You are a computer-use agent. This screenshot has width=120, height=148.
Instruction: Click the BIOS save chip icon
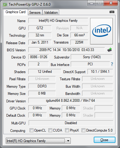(x=110, y=50)
